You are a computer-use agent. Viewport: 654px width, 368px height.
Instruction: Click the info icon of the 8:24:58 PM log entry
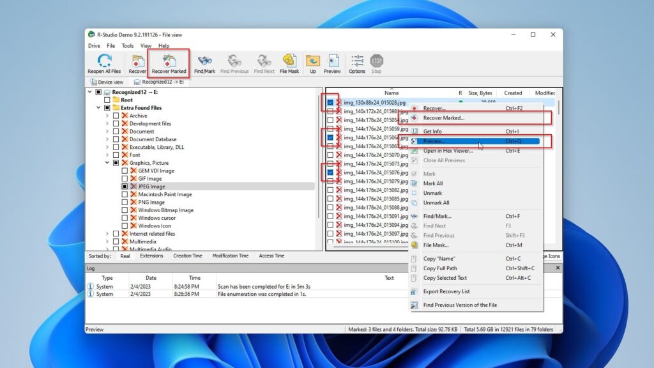click(91, 286)
